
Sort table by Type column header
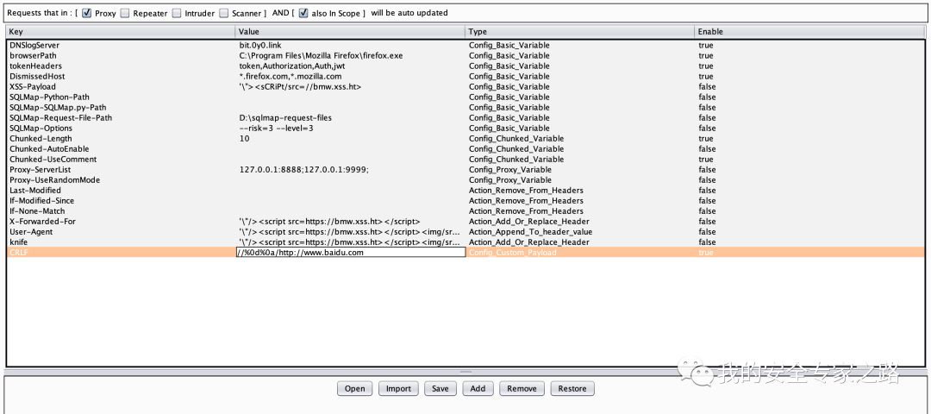[579, 31]
